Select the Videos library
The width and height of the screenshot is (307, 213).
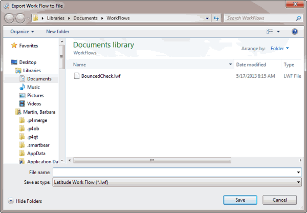(34, 103)
